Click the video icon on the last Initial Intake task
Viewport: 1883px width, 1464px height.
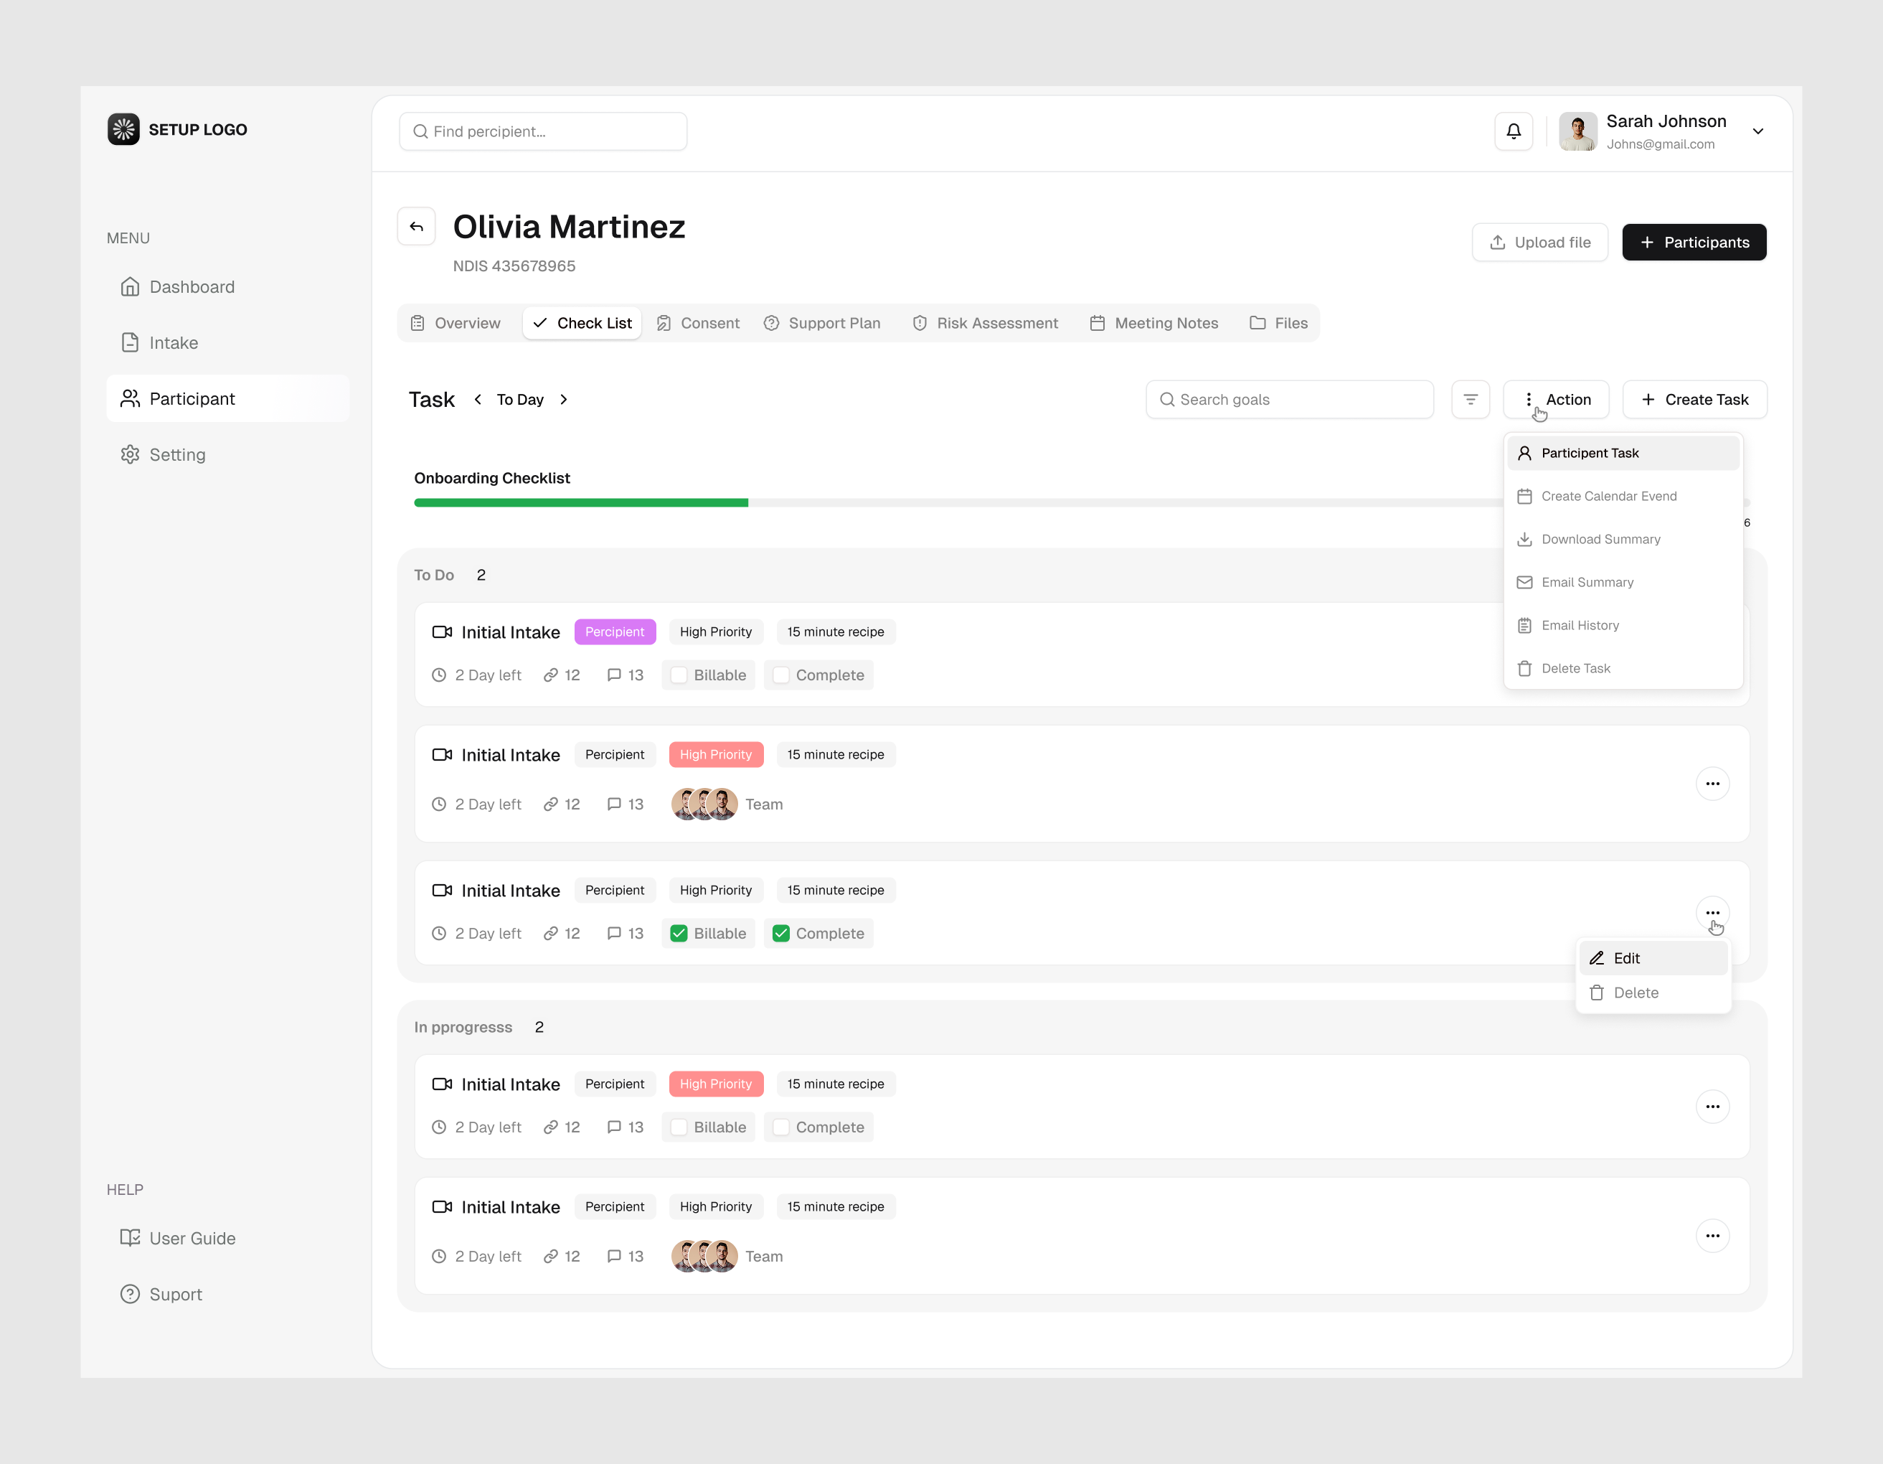[x=441, y=1206]
